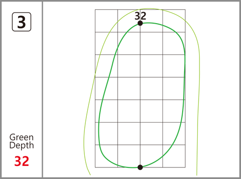Click the top-left grid cell
The height and width of the screenshot is (179, 241).
107,21
